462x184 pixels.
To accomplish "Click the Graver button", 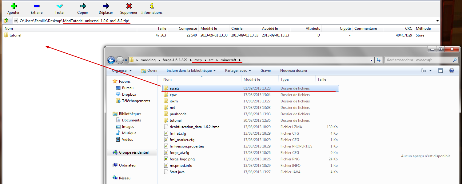I will pos(266,71).
